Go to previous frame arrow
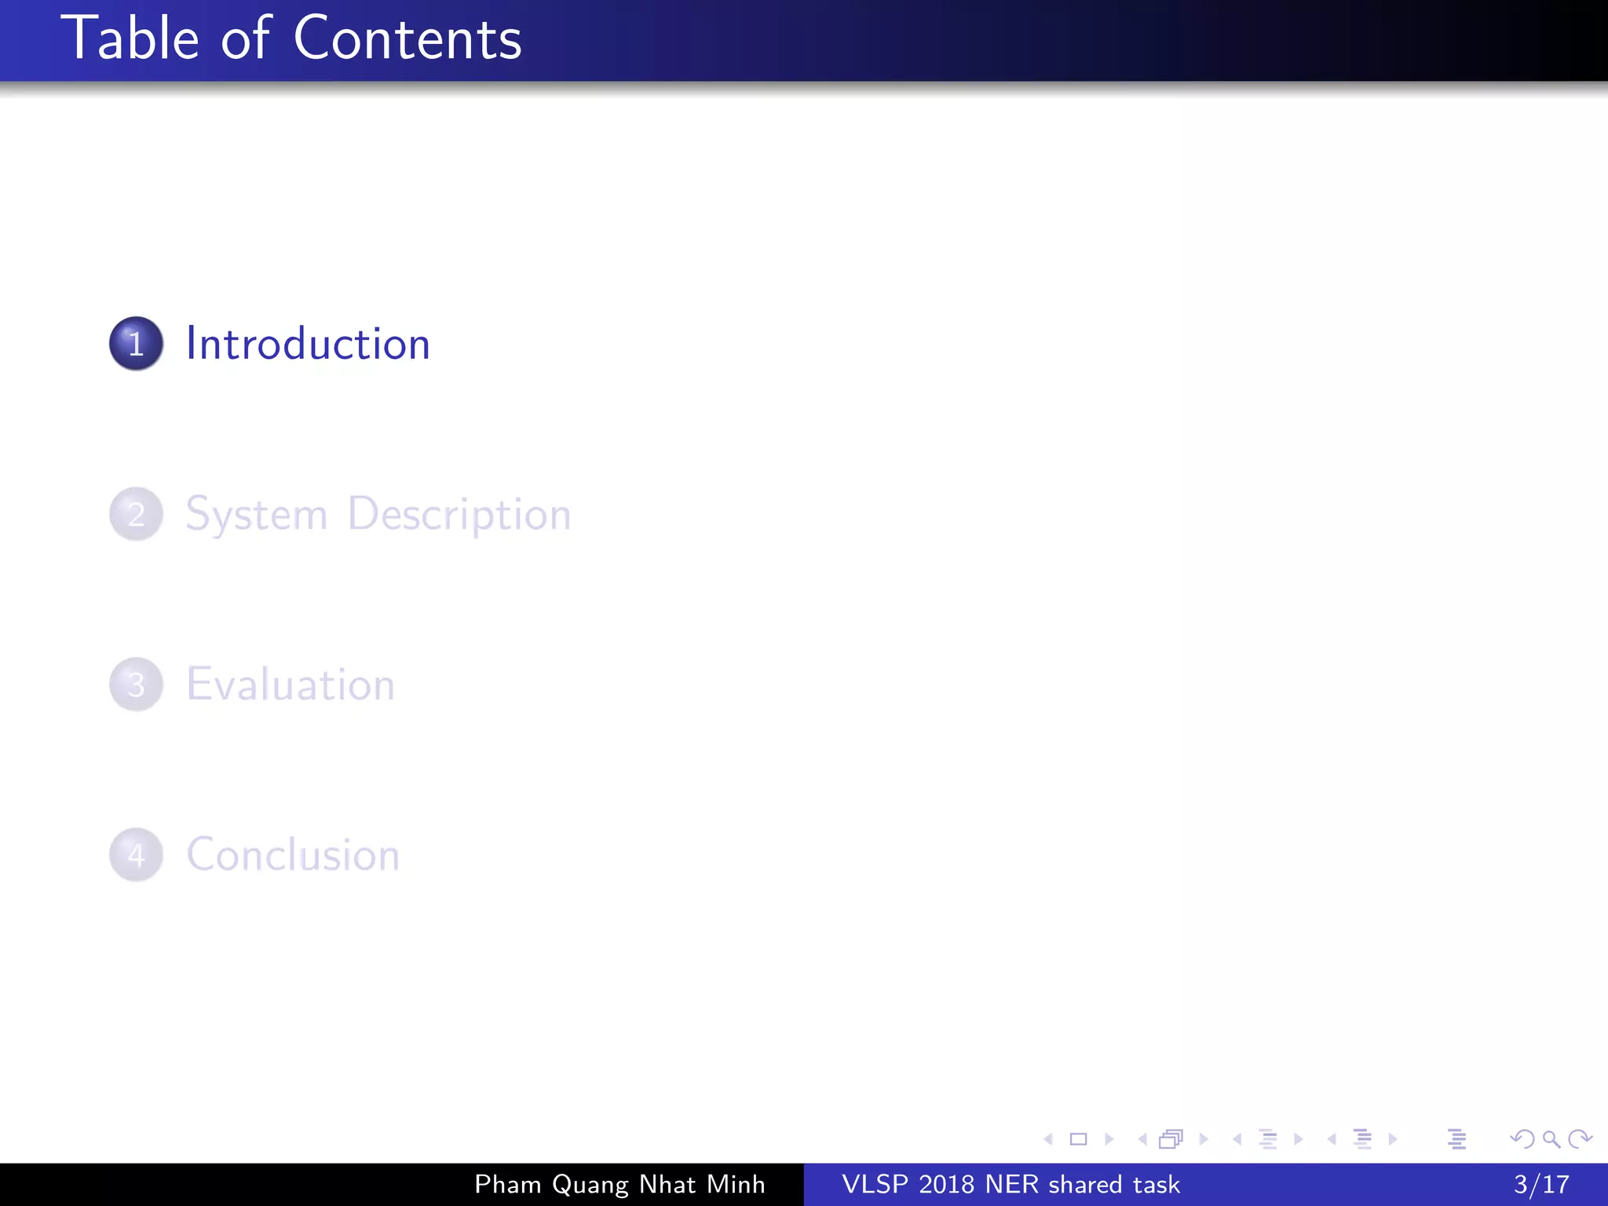The image size is (1608, 1206). point(1142,1139)
